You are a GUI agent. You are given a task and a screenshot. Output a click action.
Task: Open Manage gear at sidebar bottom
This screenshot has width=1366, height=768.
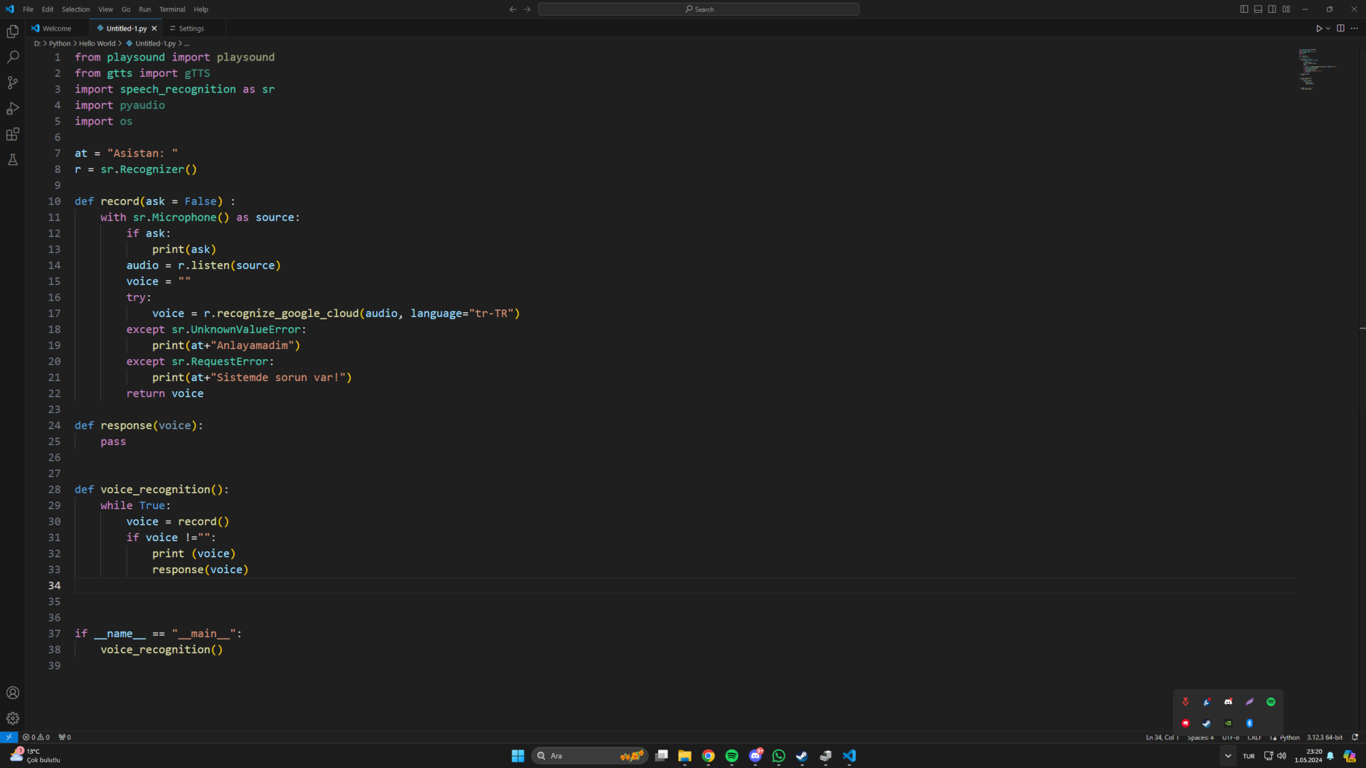13,718
